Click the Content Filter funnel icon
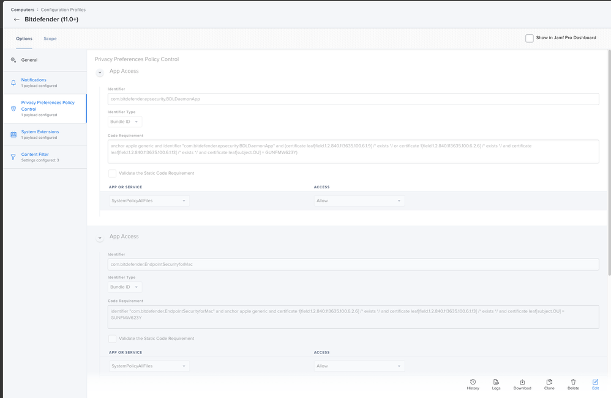The width and height of the screenshot is (611, 398). click(13, 157)
